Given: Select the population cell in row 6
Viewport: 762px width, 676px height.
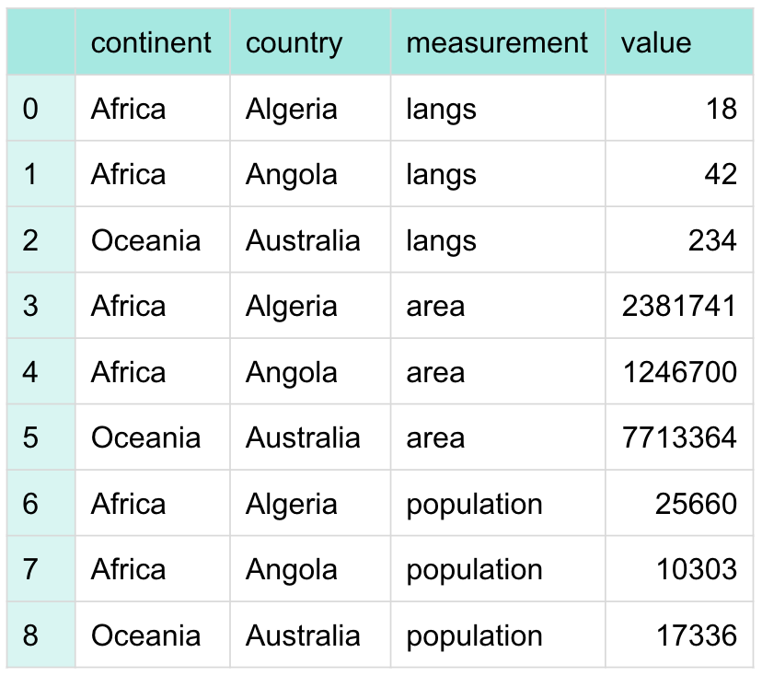Looking at the screenshot, I should 474,504.
